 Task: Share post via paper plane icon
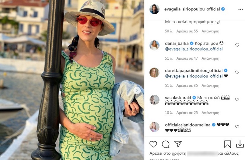coord(178,144)
